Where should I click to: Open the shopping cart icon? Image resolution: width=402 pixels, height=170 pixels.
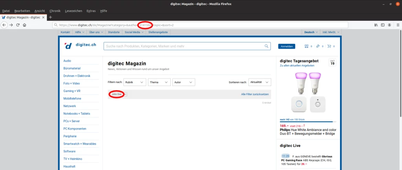pos(329,46)
